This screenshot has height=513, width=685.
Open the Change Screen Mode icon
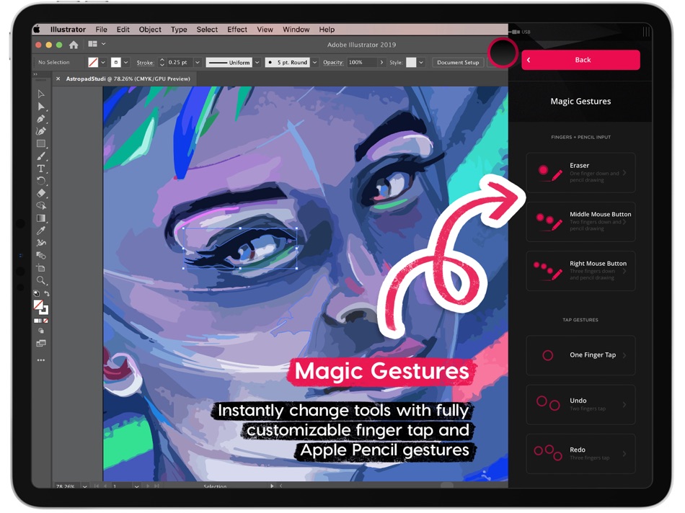coord(41,343)
